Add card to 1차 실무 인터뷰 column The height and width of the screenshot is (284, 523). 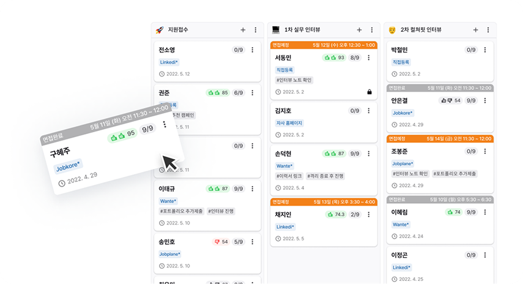359,29
